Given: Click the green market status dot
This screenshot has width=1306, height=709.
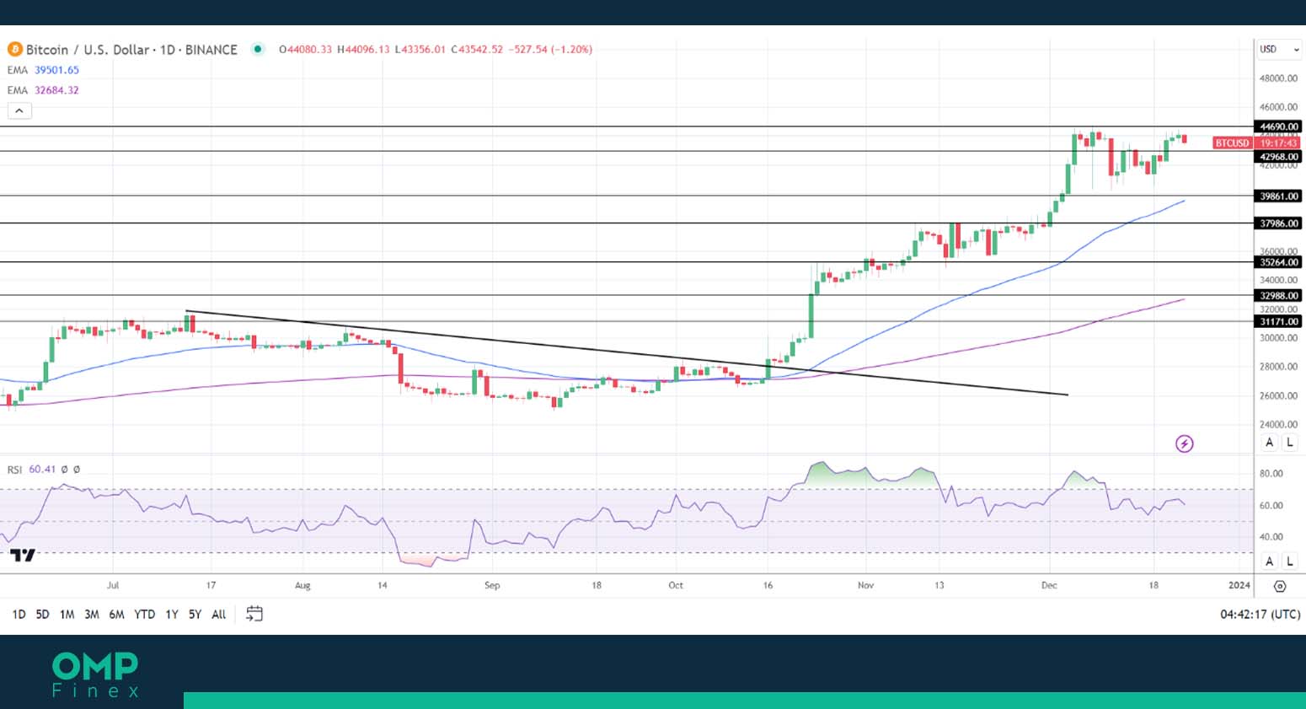Looking at the screenshot, I should 258,49.
